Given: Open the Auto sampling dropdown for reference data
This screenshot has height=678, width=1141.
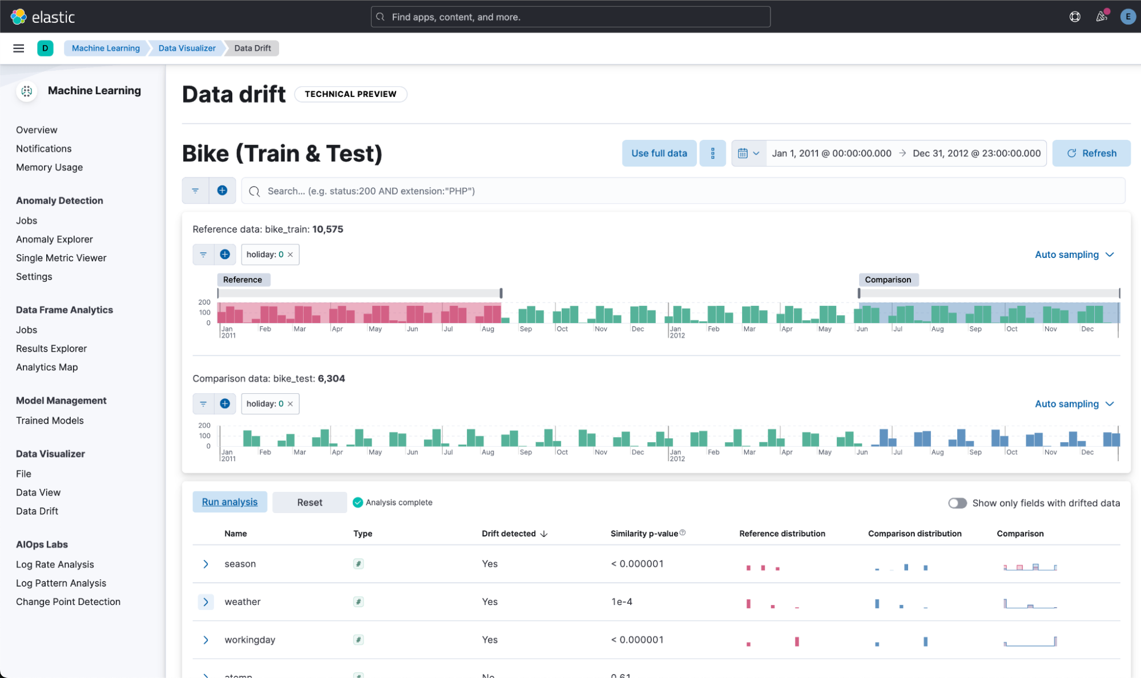Looking at the screenshot, I should (1074, 255).
